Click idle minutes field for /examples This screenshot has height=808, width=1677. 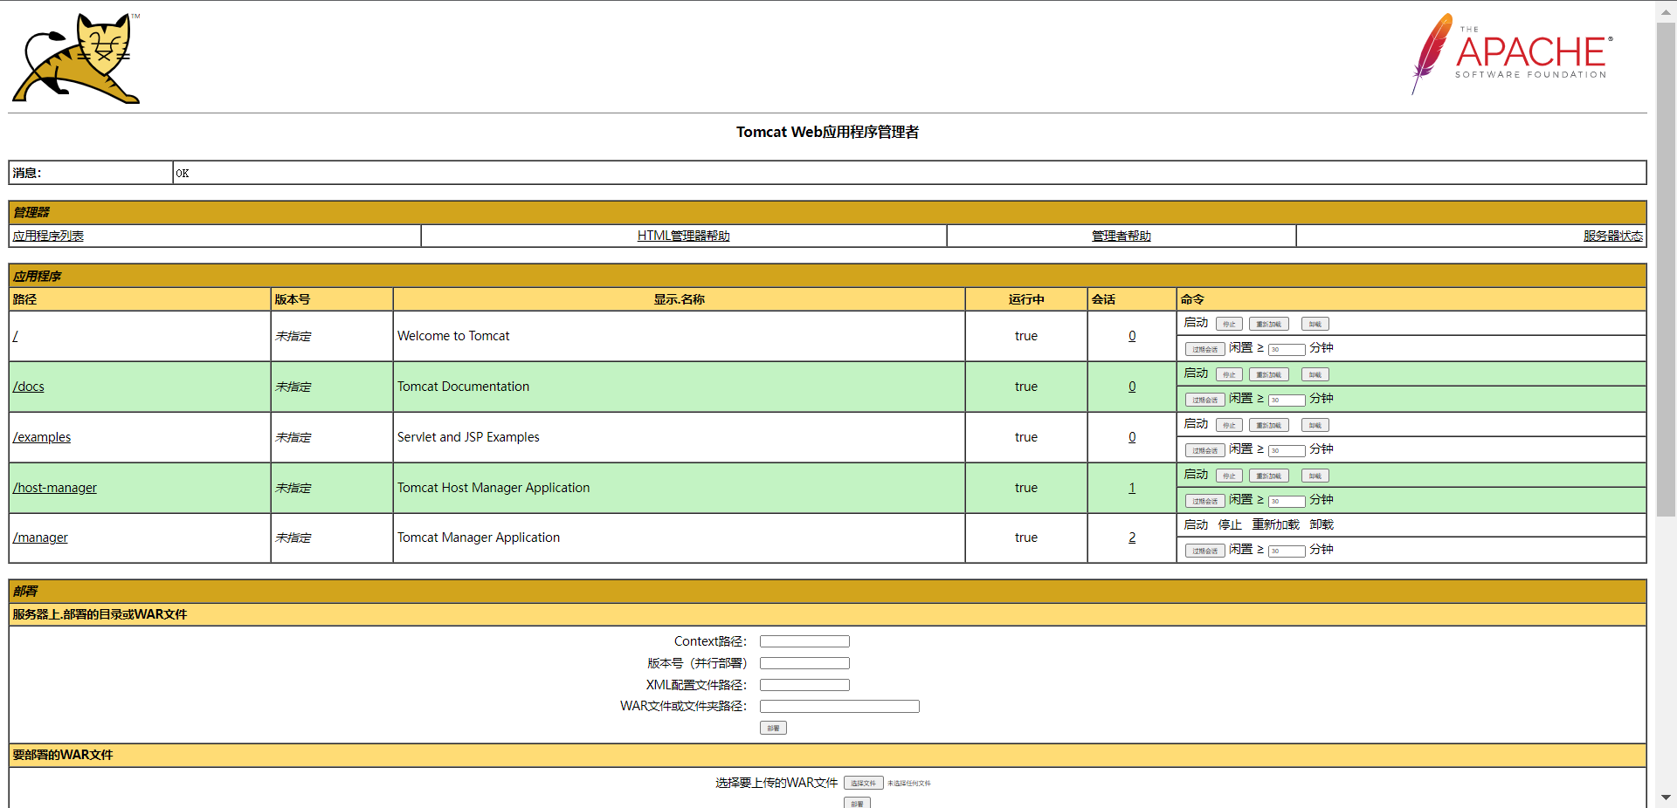[x=1287, y=450]
